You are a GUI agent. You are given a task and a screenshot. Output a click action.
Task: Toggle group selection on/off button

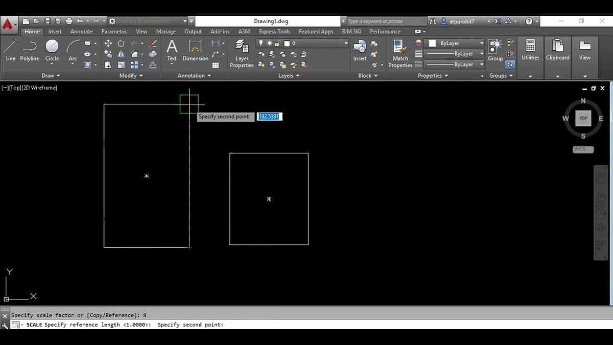pos(510,65)
